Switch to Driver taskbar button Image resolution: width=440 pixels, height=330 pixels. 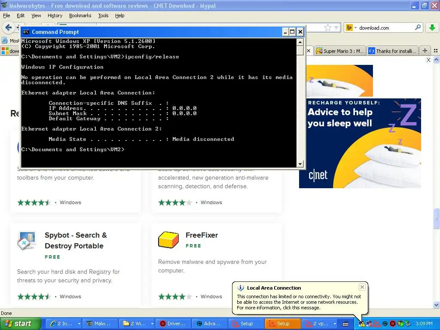[174, 324]
